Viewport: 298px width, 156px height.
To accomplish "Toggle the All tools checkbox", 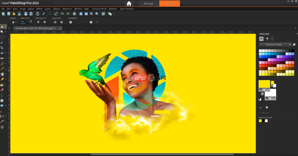I will pyautogui.click(x=260, y=113).
